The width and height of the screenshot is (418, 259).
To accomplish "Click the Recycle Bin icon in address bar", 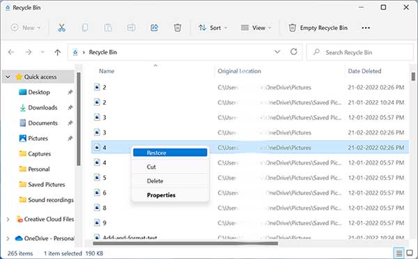I will point(75,52).
